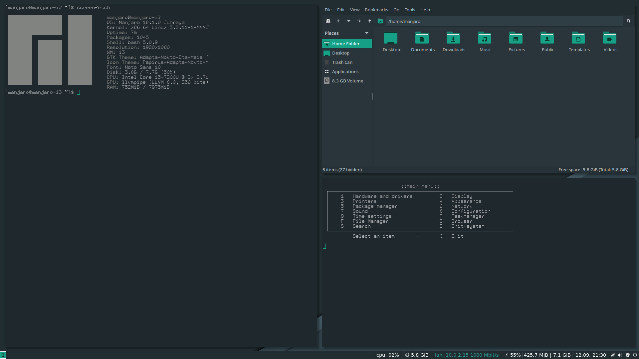Open the Bookmarks menu
The image size is (639, 359).
click(376, 10)
